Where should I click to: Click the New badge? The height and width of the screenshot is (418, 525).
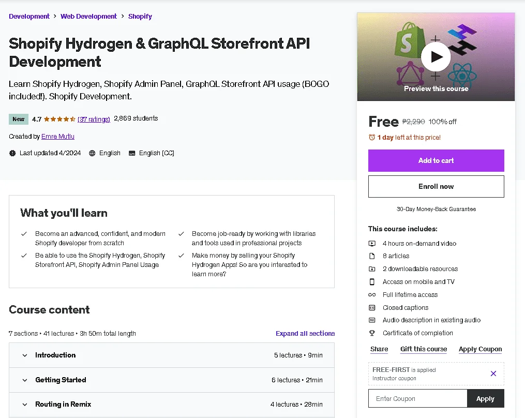19,119
